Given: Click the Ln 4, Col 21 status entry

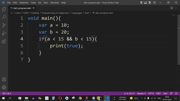Looking at the screenshot, I should point(129,93).
